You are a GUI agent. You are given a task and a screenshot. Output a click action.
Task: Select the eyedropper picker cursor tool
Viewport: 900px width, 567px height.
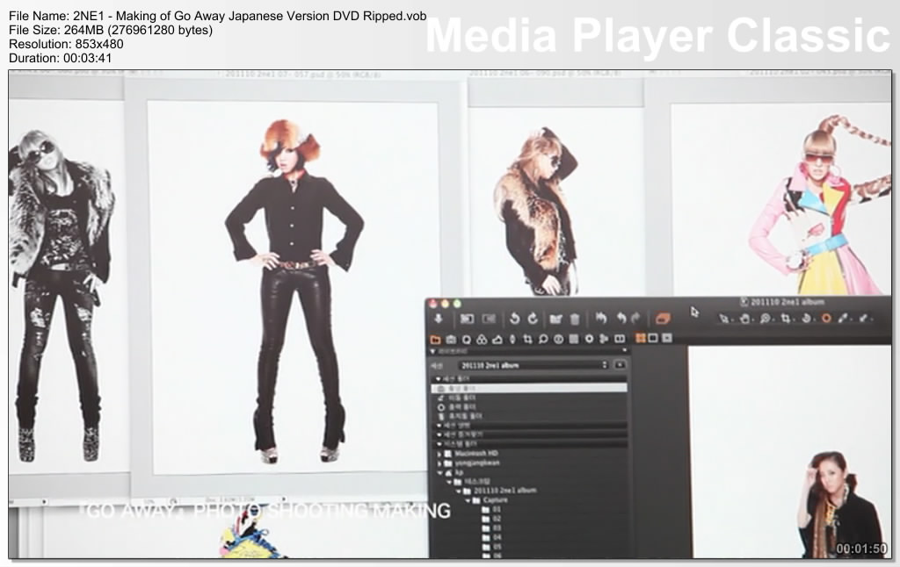(843, 319)
